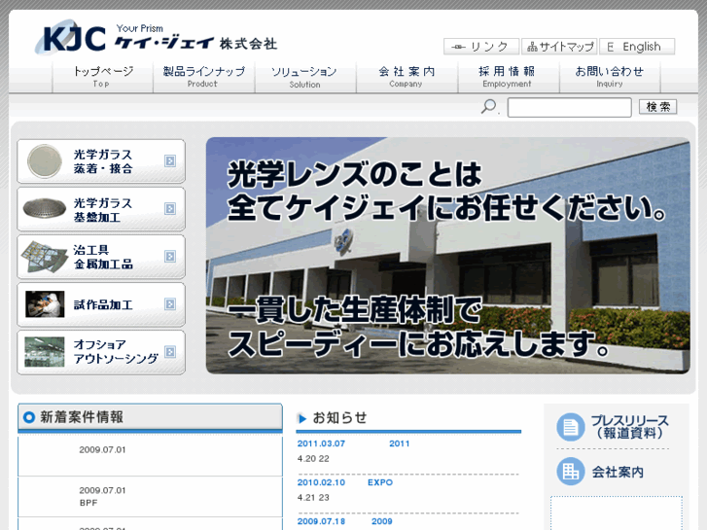
Task: Click arrow icon on 蒸着・接合 row
Action: [170, 161]
